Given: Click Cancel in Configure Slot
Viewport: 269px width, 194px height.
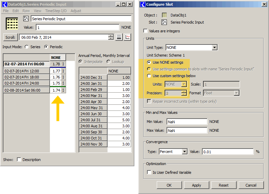Looking at the screenshot, I should pyautogui.click(x=251, y=185).
